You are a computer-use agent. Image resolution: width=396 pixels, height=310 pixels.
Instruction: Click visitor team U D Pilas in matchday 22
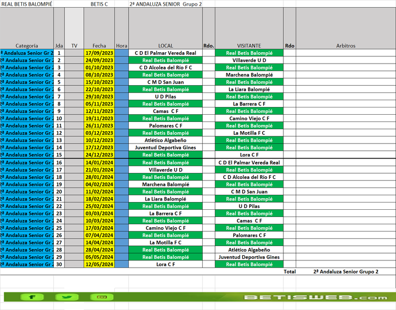(249, 206)
